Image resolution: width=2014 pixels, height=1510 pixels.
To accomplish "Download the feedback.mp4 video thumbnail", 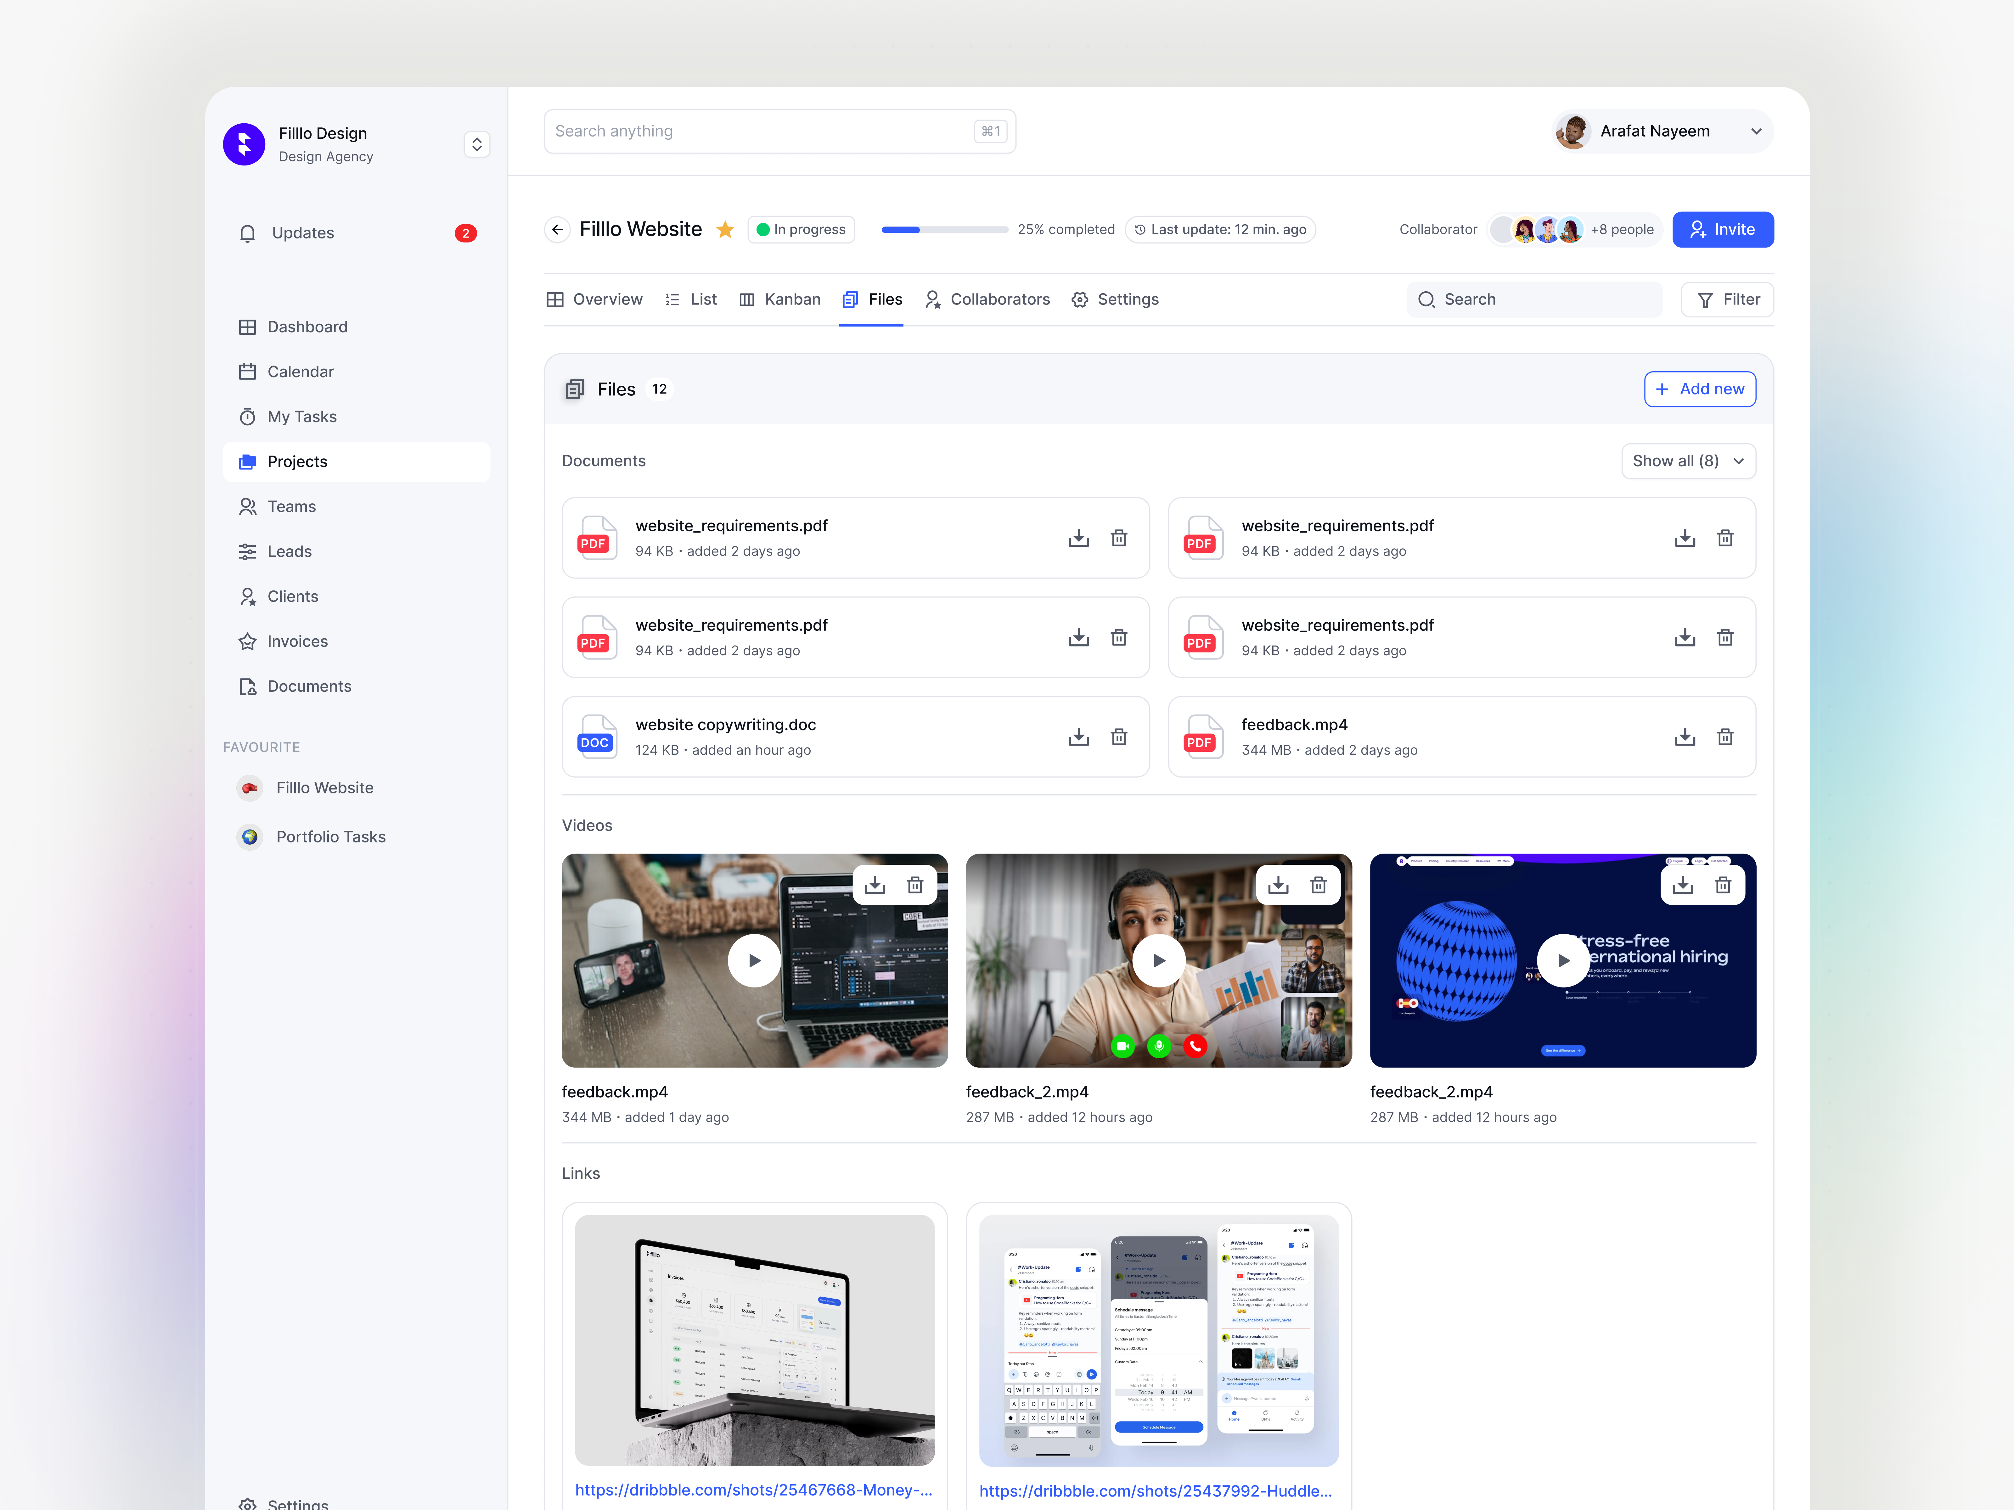I will [875, 885].
